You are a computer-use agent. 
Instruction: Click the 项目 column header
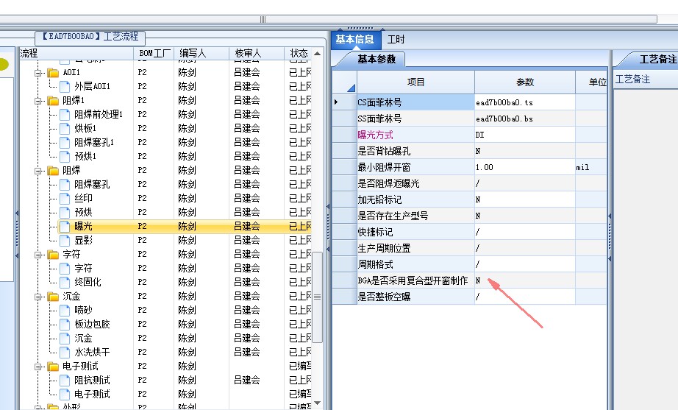point(416,82)
